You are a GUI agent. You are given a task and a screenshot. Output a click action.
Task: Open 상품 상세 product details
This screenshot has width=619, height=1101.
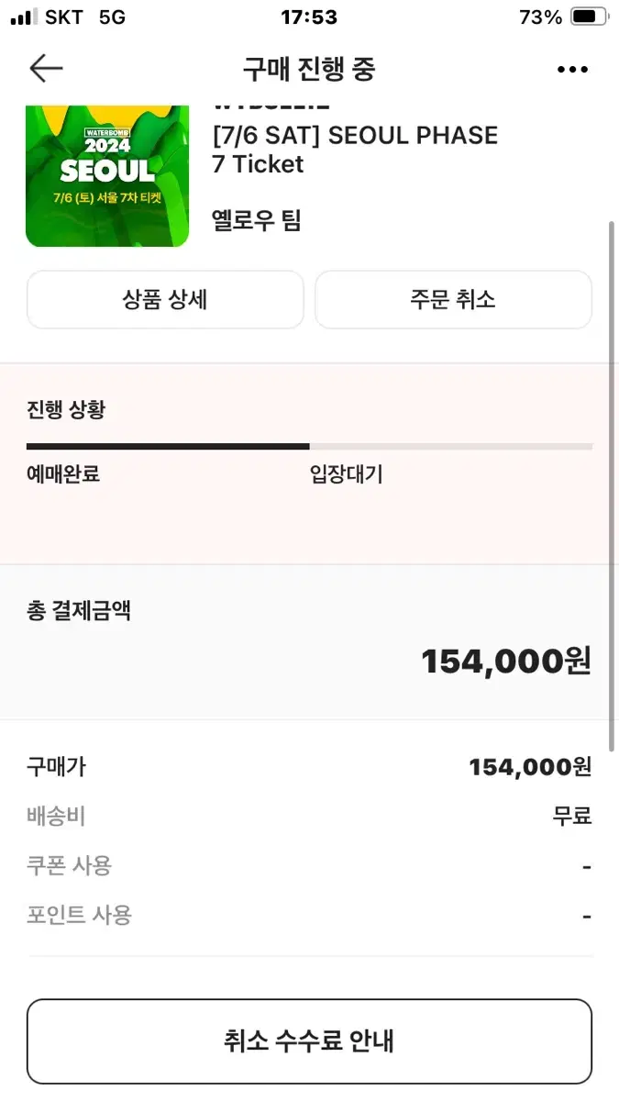click(x=165, y=299)
